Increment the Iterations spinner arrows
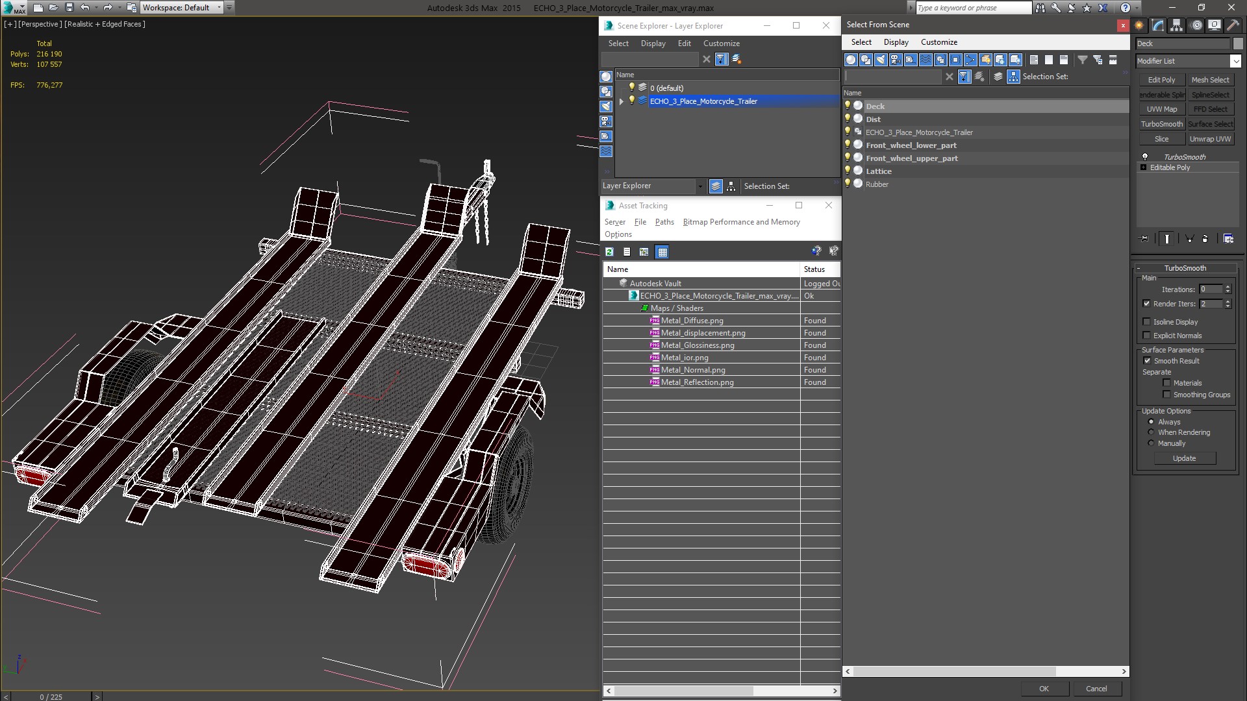Image resolution: width=1247 pixels, height=701 pixels. pyautogui.click(x=1228, y=289)
